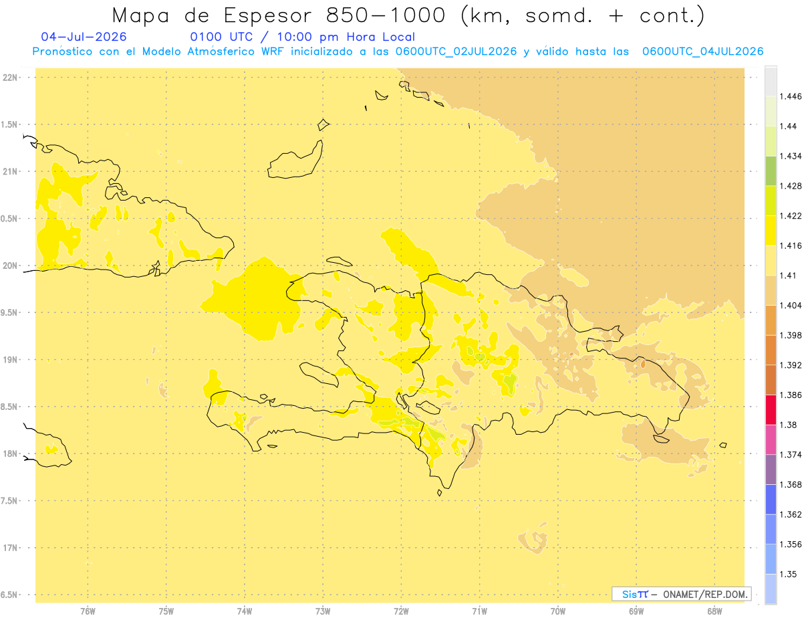This screenshot has width=802, height=620.
Task: Click the initialization time '0600UTC_02JUL2026'
Action: coord(456,51)
